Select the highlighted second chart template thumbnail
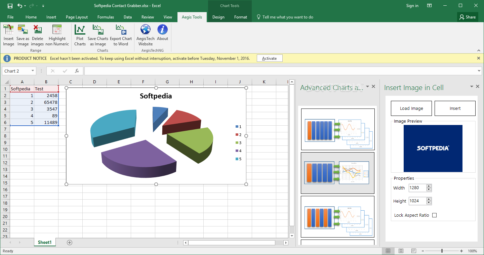 pyautogui.click(x=338, y=173)
